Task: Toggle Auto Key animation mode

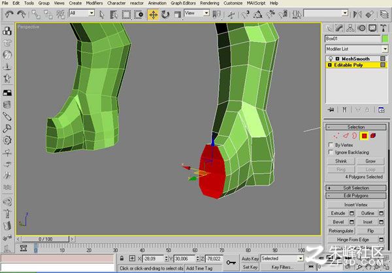Action: click(250, 259)
